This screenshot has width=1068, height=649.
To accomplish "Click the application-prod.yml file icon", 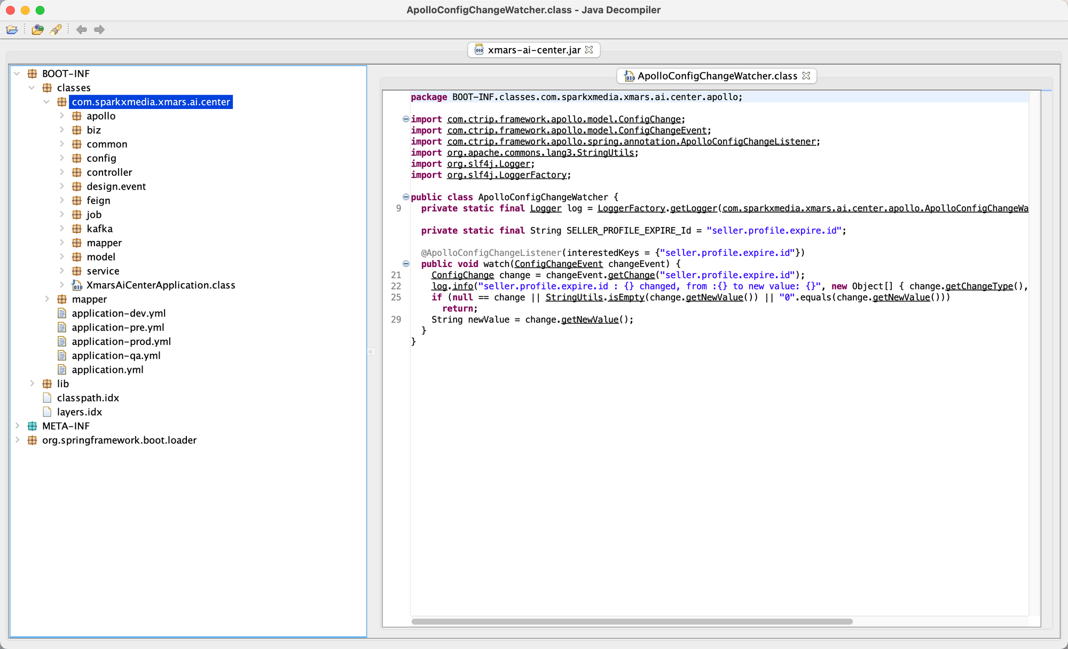I will 62,342.
